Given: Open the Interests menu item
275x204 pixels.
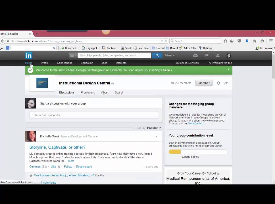Looking at the screenshot, I should (121, 63).
